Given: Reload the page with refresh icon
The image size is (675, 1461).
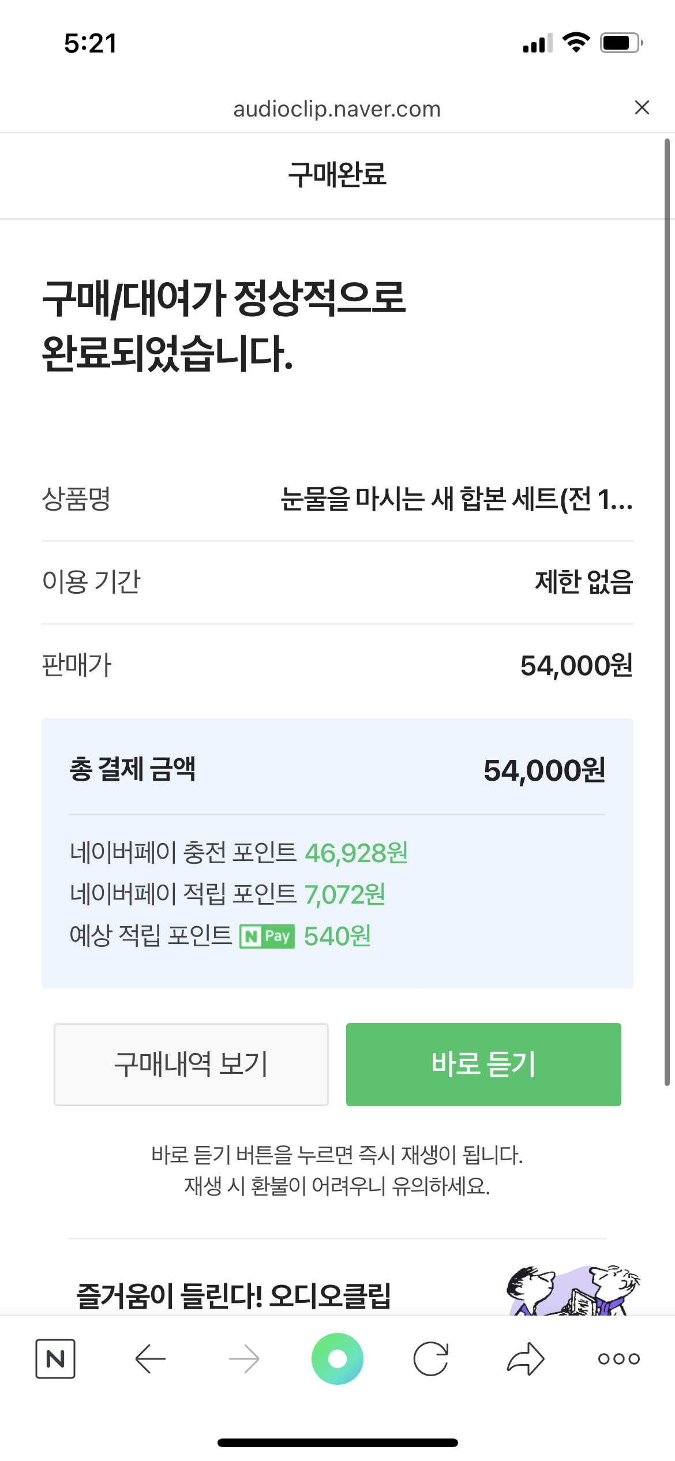Looking at the screenshot, I should click(x=431, y=1359).
